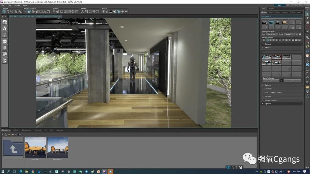Open the Layout menu

pyautogui.click(x=17, y=5)
